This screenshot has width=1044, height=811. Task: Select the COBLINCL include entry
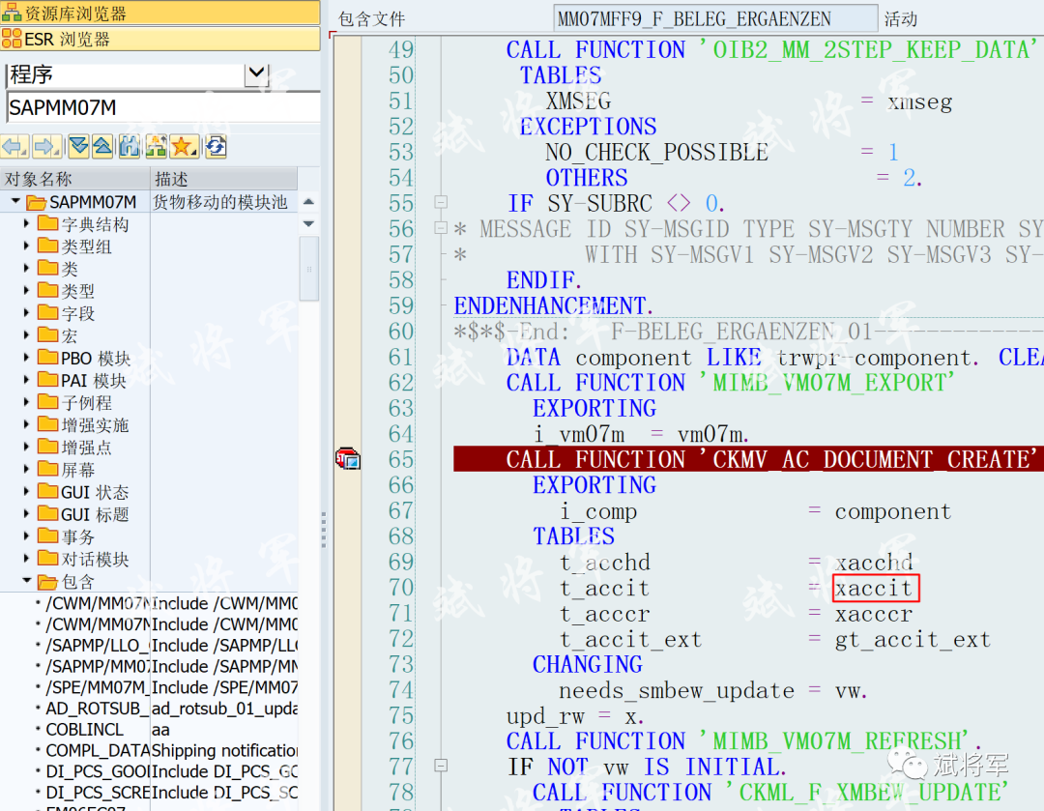(x=84, y=730)
